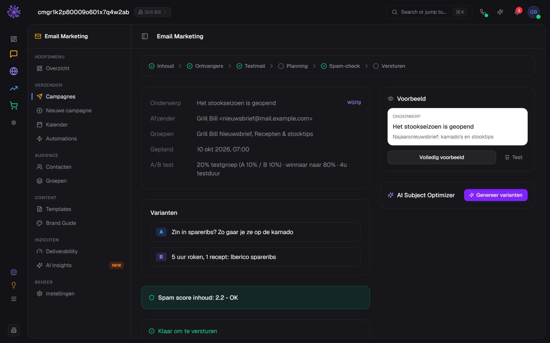Open the dashboard grid icon in left rail
The width and height of the screenshot is (550, 343).
tap(14, 39)
